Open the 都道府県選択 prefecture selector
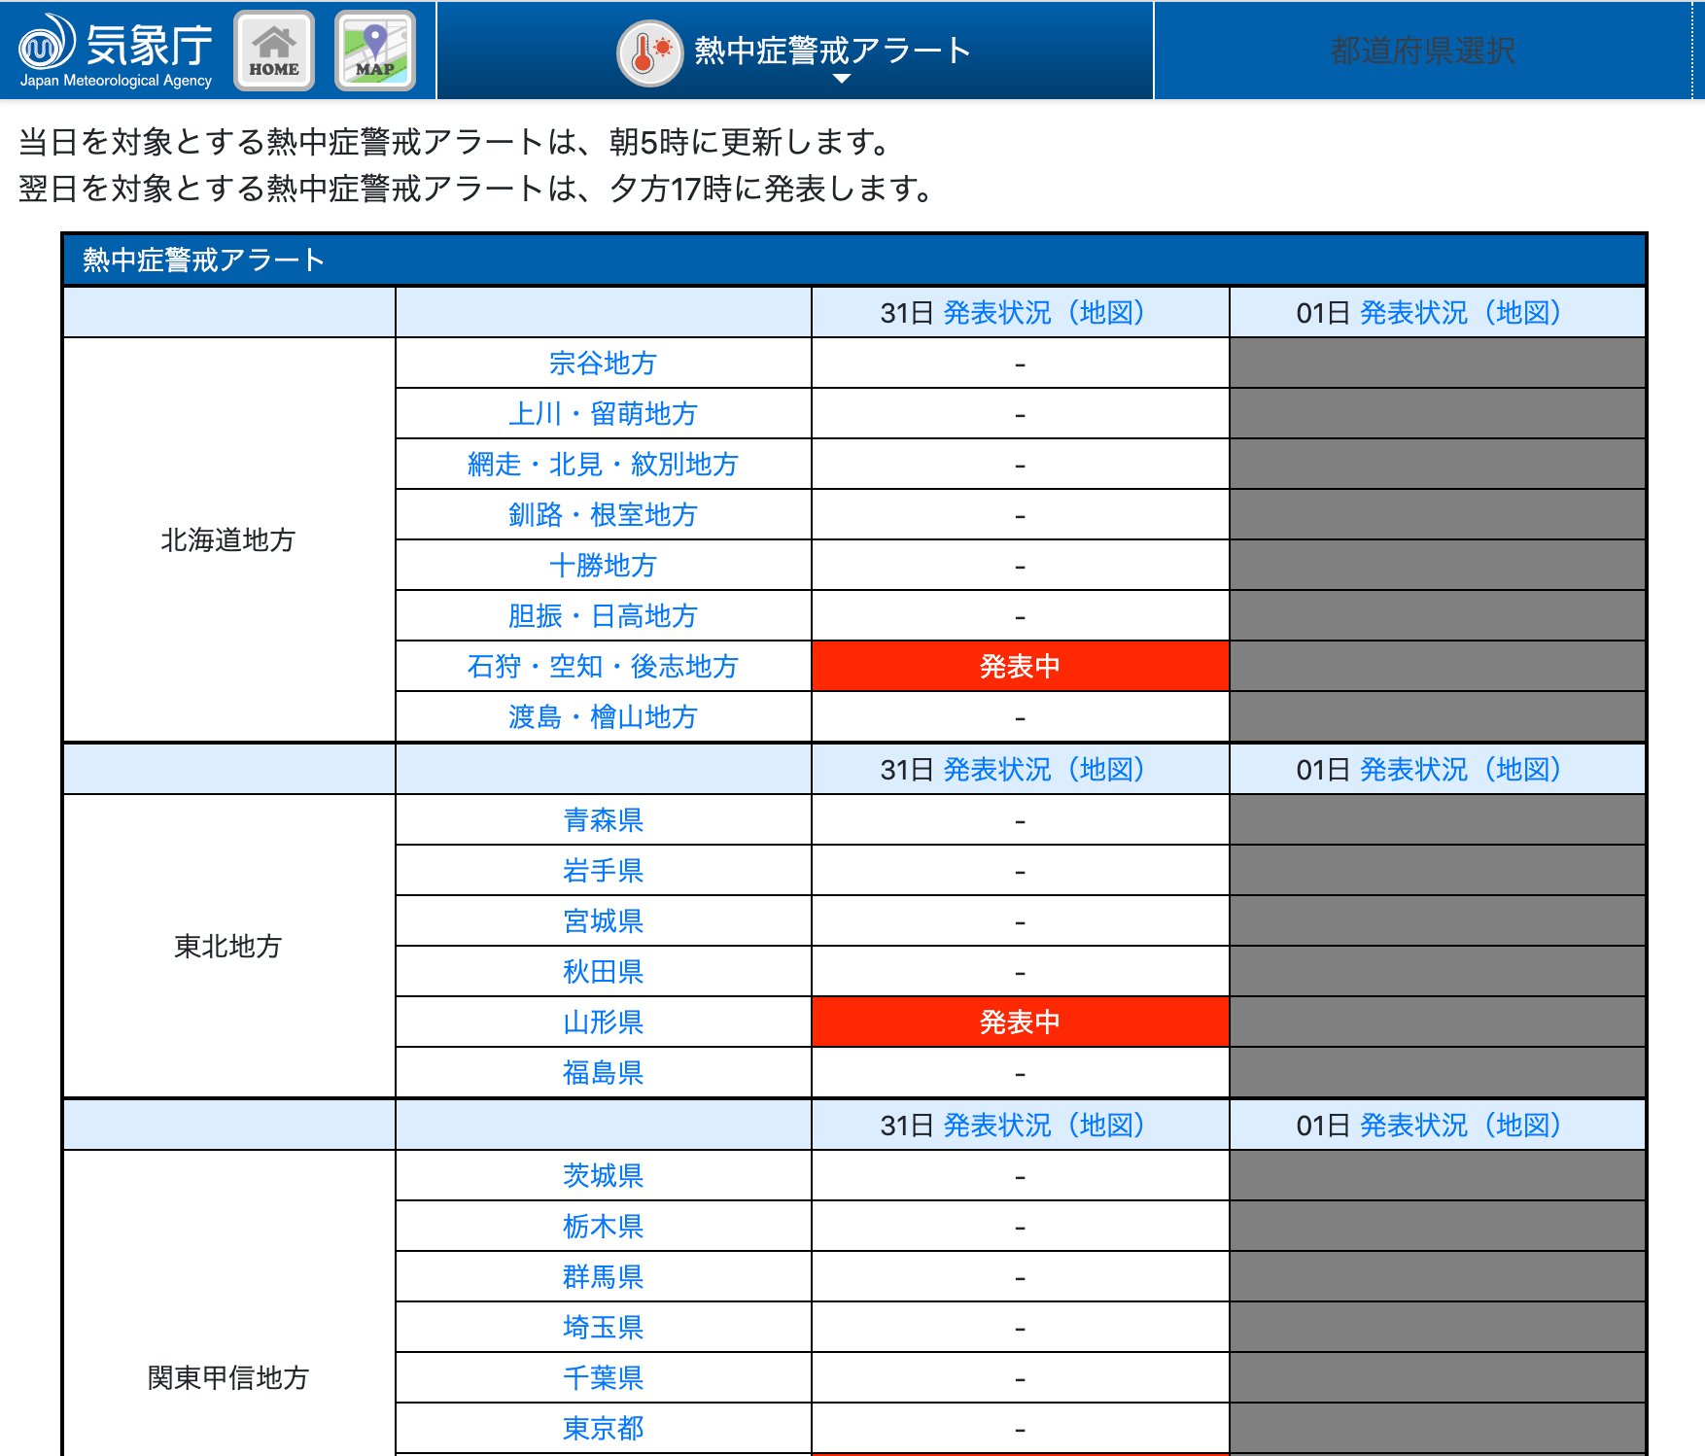 1422,51
